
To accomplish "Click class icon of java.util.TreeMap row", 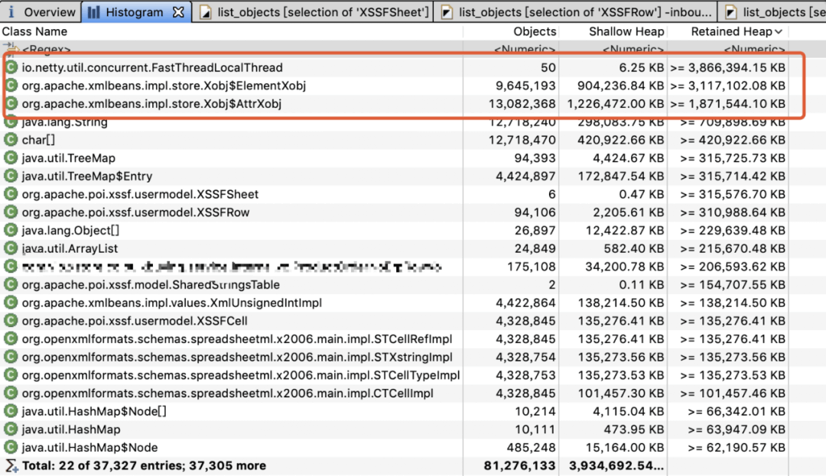I will [x=11, y=158].
